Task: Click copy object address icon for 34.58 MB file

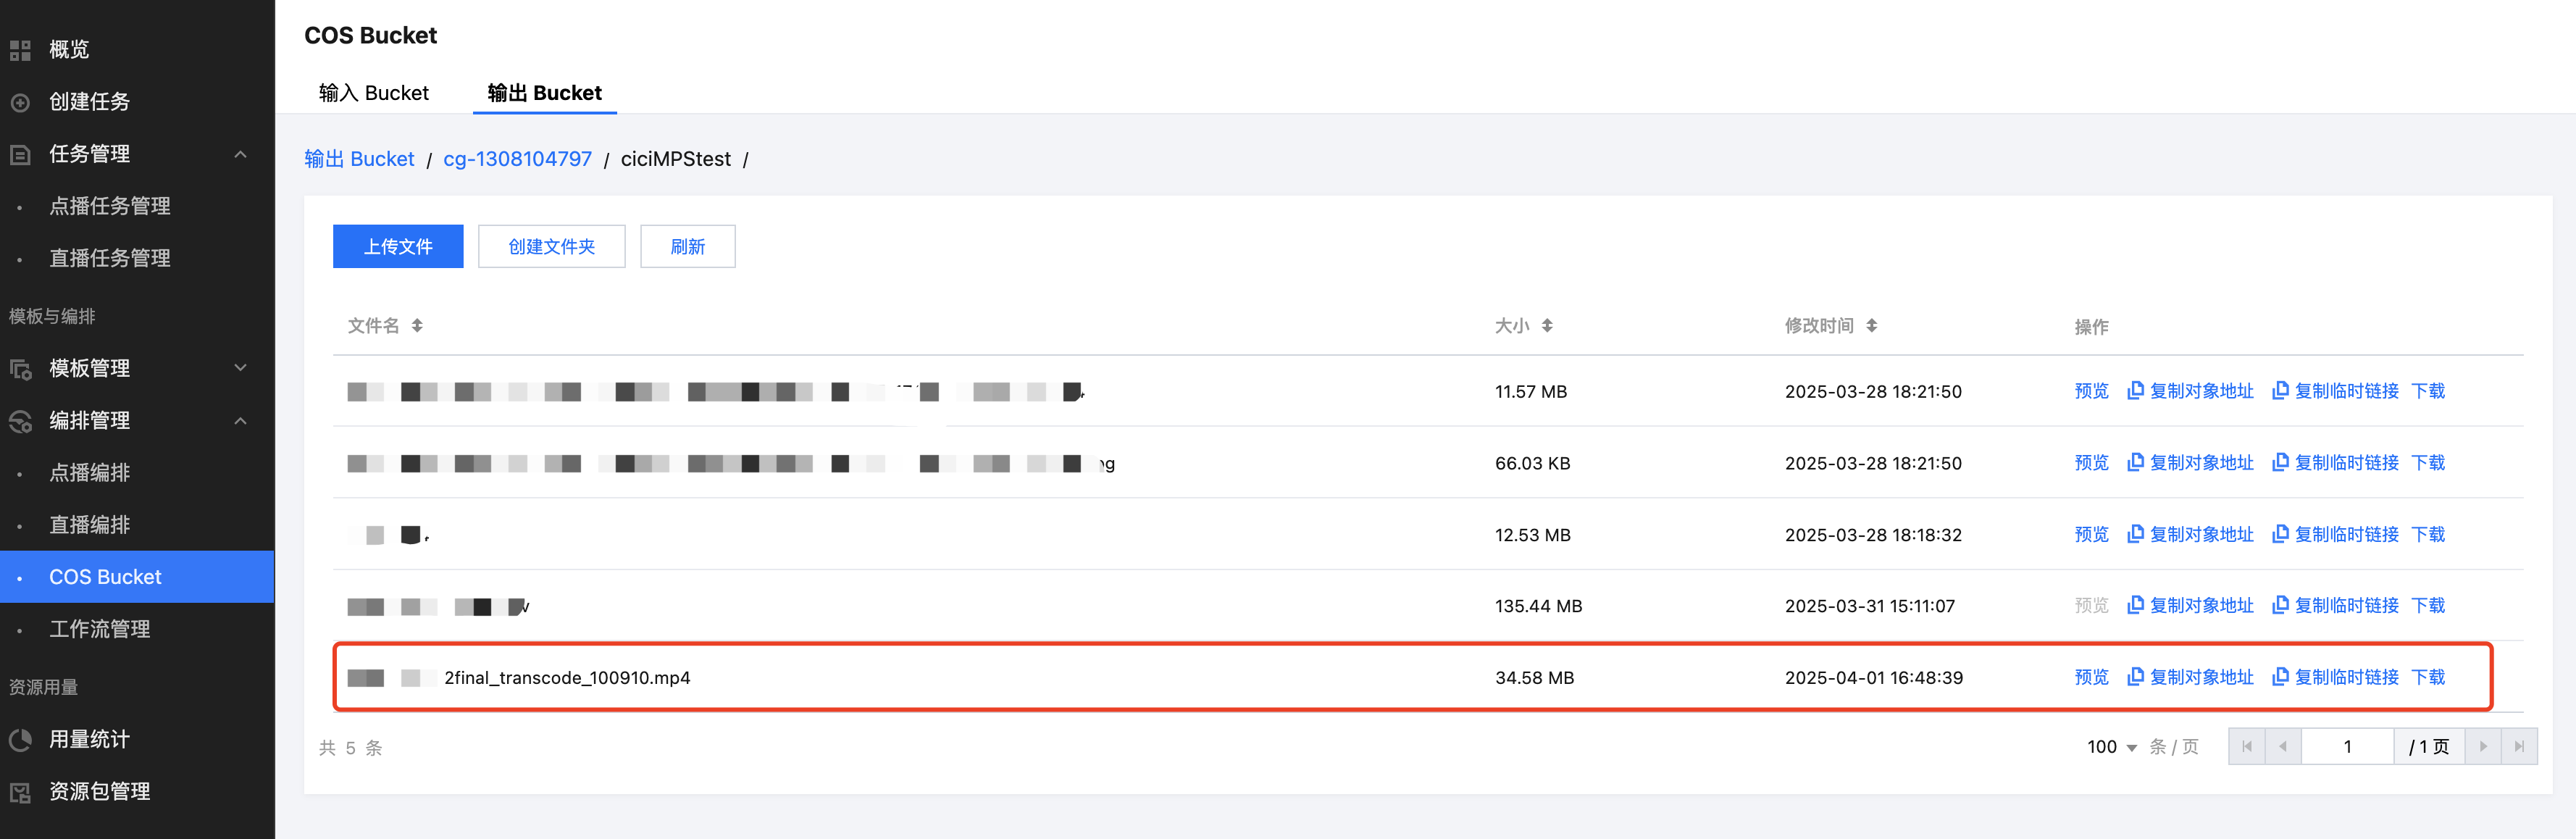Action: (2135, 677)
